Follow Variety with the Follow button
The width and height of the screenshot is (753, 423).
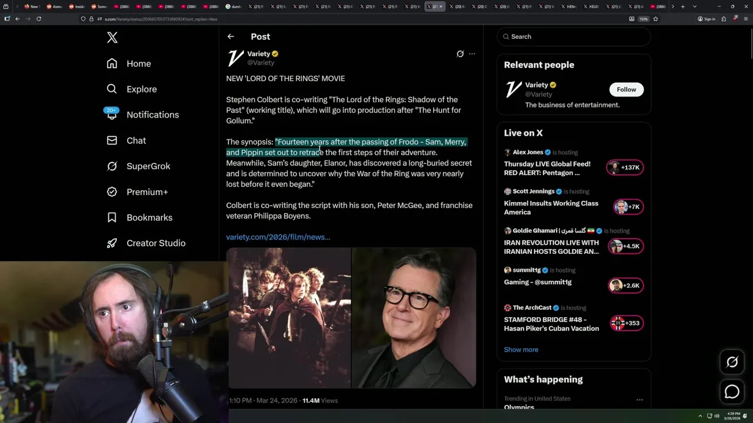pos(627,89)
